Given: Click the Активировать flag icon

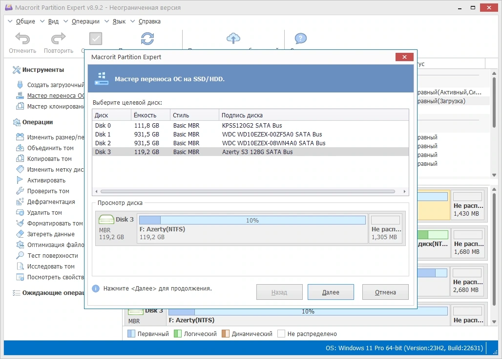Looking at the screenshot, I should pyautogui.click(x=20, y=180).
